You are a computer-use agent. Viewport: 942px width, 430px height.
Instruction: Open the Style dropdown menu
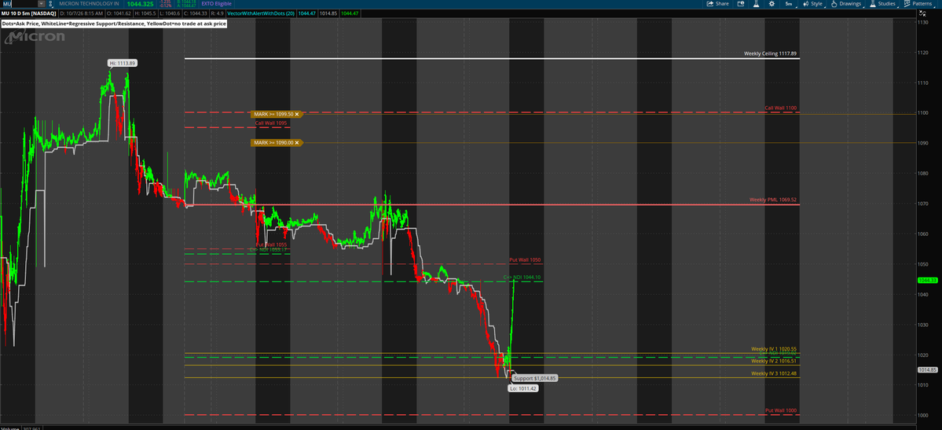[x=813, y=4]
